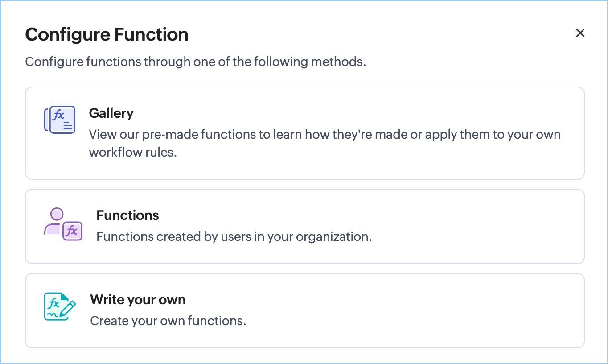Click "Functions created by users" description
Viewport: 608px width, 364px height.
point(234,236)
